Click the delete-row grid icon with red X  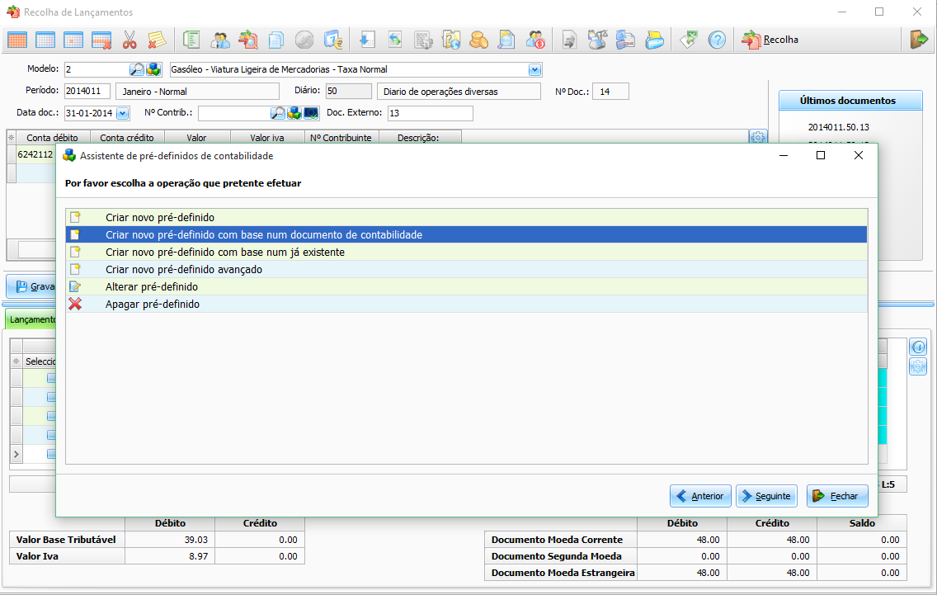(x=101, y=40)
